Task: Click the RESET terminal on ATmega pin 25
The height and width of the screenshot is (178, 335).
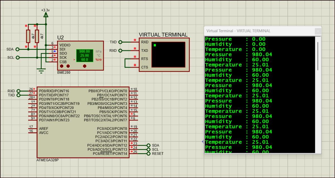Action: [x=149, y=154]
